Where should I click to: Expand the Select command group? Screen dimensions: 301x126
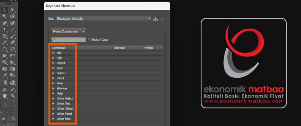tap(53, 73)
